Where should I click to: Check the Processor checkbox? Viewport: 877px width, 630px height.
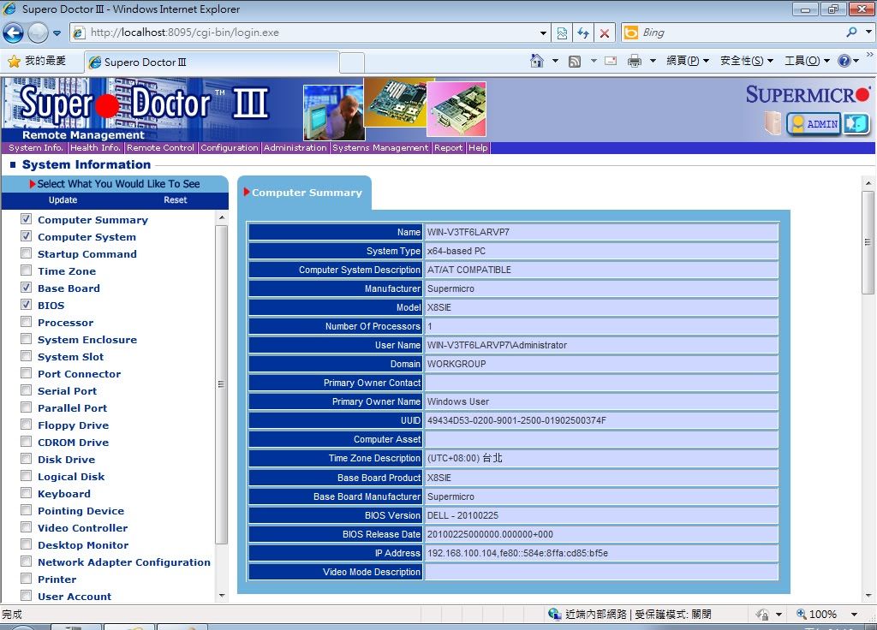pyautogui.click(x=26, y=322)
